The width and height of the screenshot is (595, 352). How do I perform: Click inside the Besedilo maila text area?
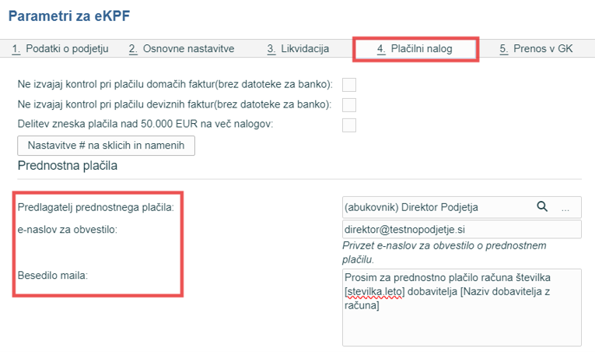(x=462, y=308)
